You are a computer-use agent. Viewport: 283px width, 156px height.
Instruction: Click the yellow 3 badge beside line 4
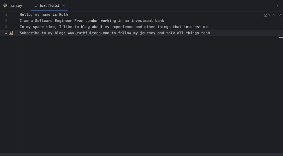point(11,33)
